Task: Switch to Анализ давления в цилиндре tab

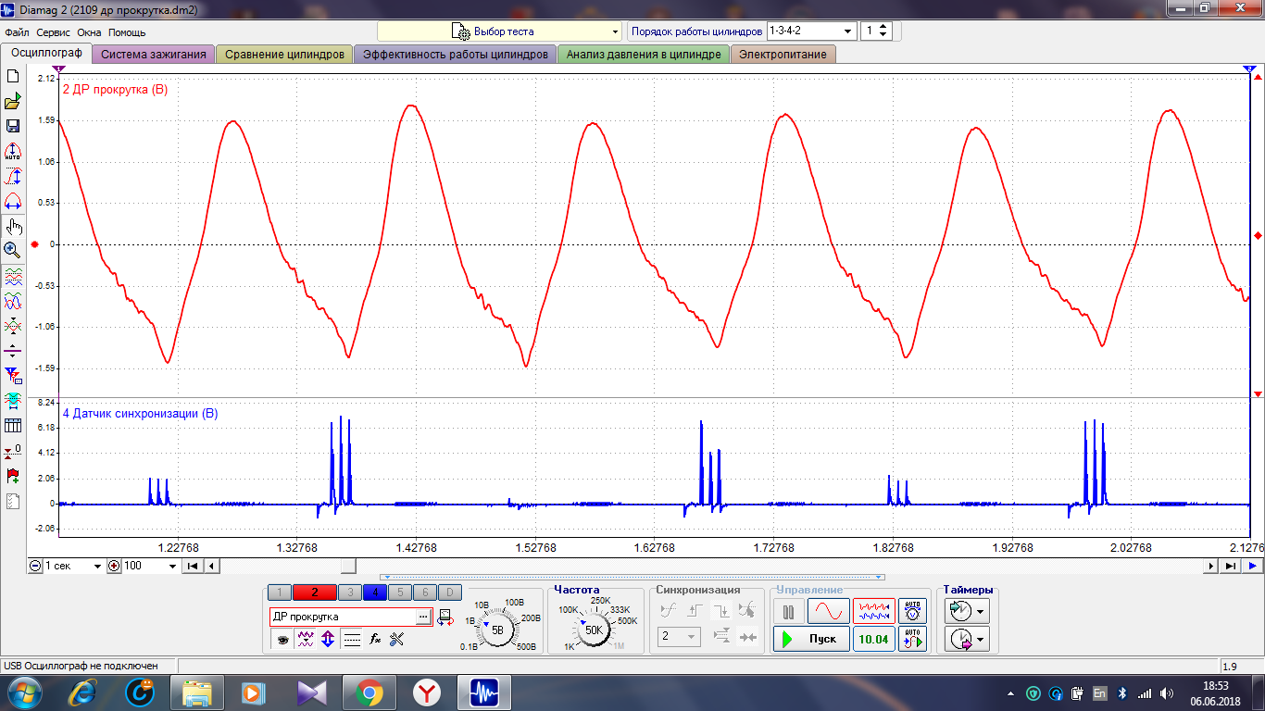Action: (644, 55)
